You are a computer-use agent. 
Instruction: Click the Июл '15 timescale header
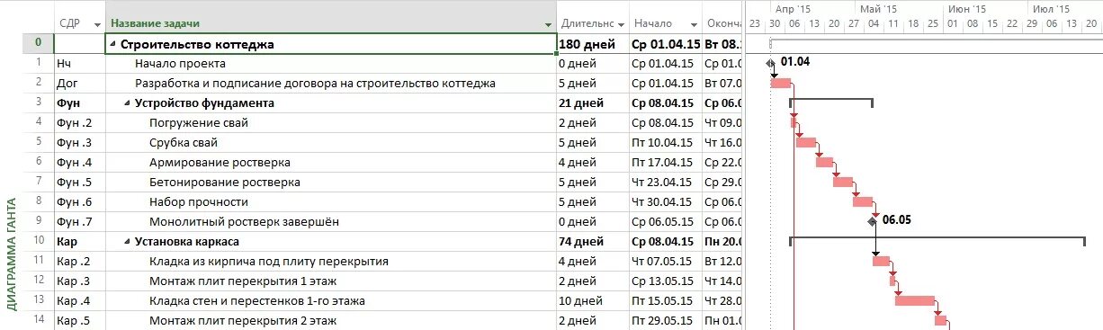click(1051, 8)
